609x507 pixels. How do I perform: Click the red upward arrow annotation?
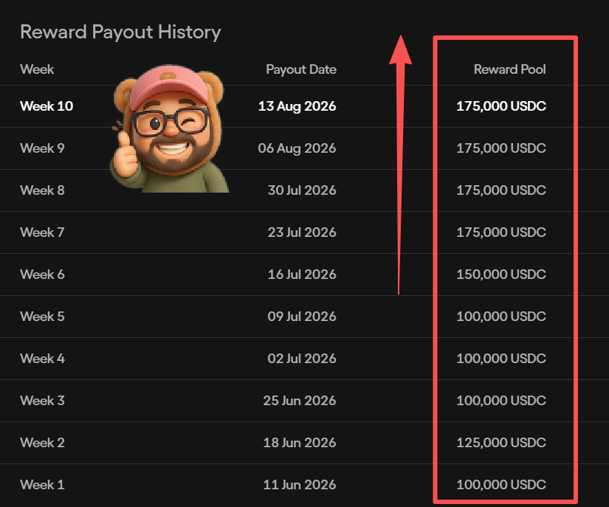(x=400, y=165)
